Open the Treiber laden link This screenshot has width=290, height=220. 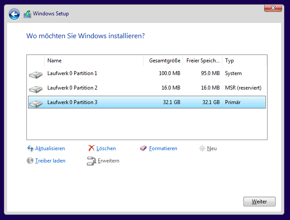tap(50, 161)
